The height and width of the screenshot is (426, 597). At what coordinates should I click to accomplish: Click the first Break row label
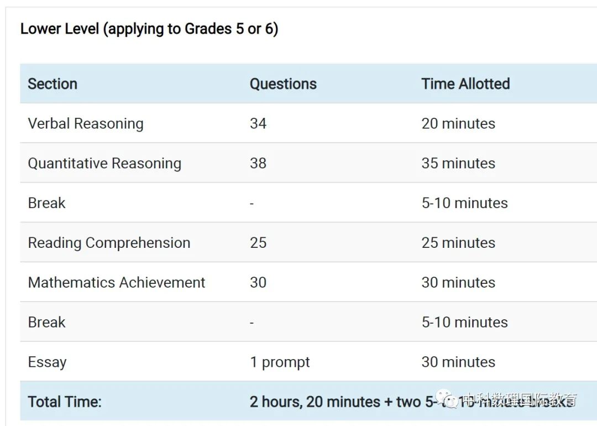pos(47,203)
